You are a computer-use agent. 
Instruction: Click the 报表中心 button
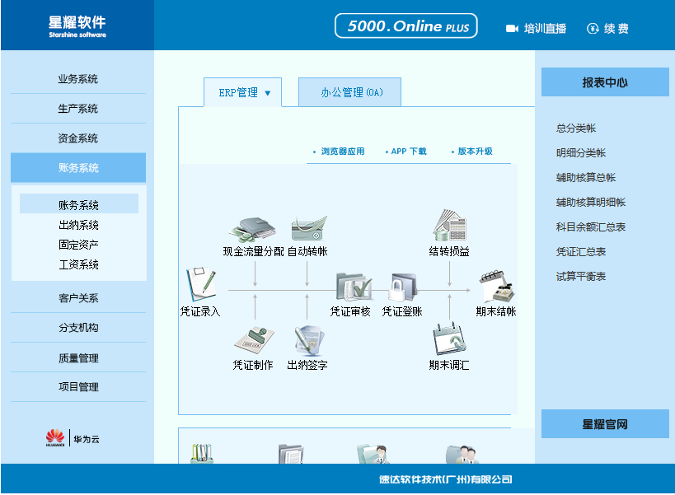click(605, 82)
